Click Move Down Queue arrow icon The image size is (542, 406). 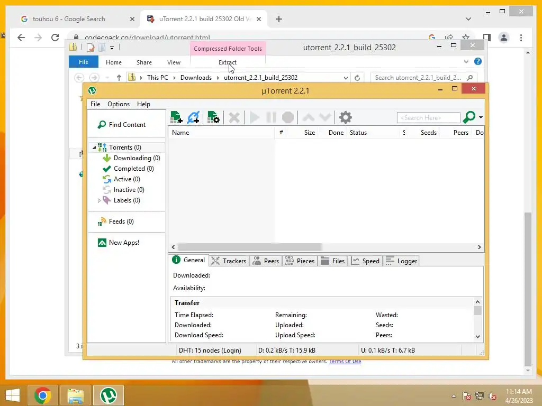tap(325, 118)
